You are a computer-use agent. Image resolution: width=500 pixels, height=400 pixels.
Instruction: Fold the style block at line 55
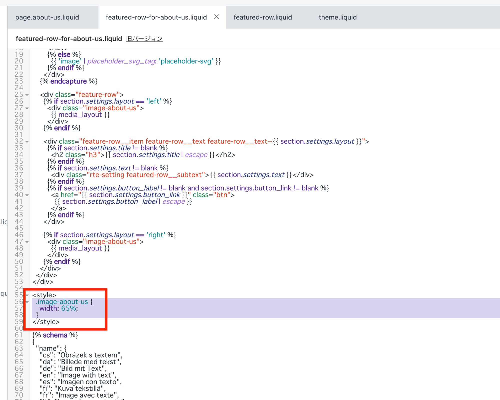click(27, 295)
